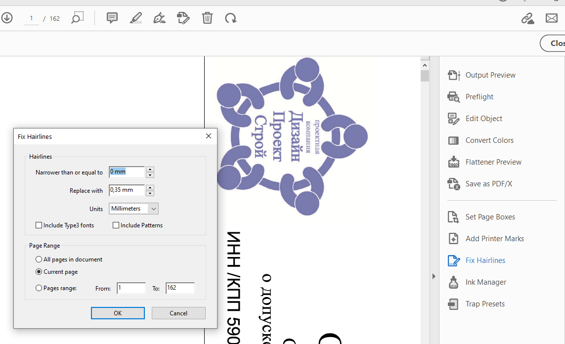
Task: Collapse the right tools pane arrow
Action: [x=434, y=276]
